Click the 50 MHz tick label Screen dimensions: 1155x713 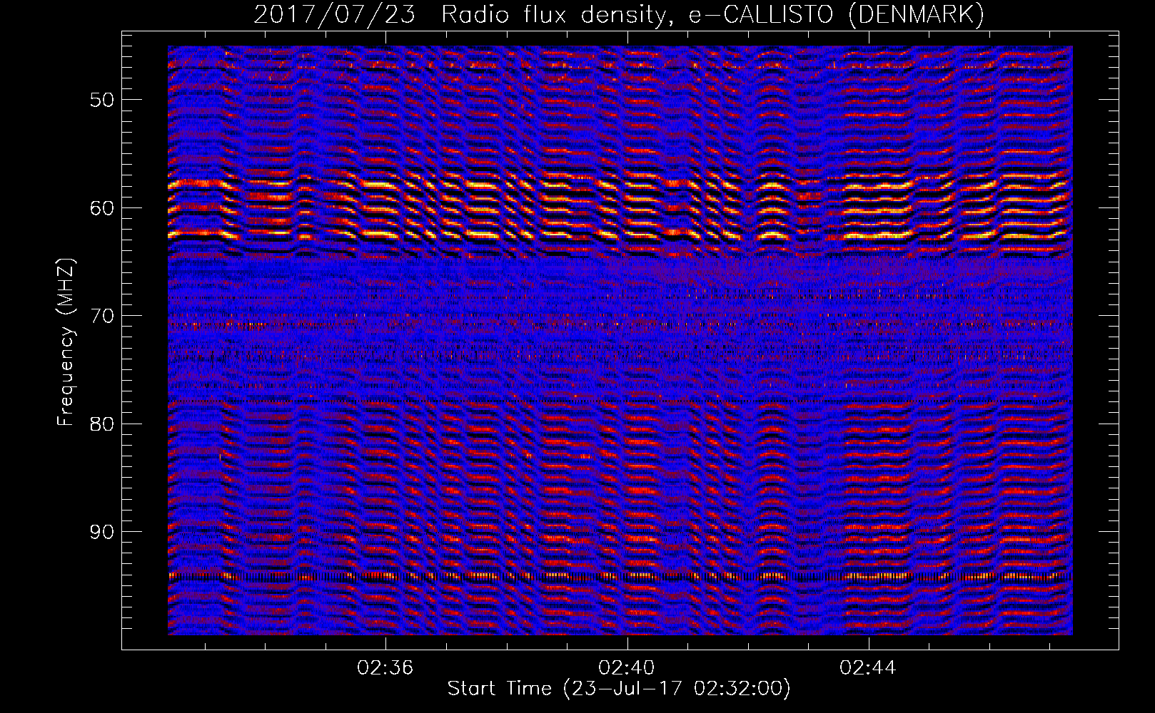click(102, 99)
